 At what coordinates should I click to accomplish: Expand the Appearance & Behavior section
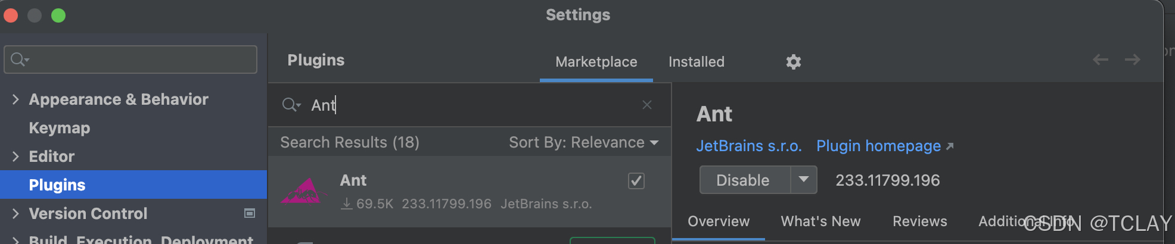click(x=15, y=99)
